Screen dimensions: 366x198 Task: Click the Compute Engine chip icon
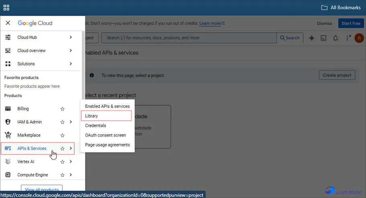[x=8, y=175]
